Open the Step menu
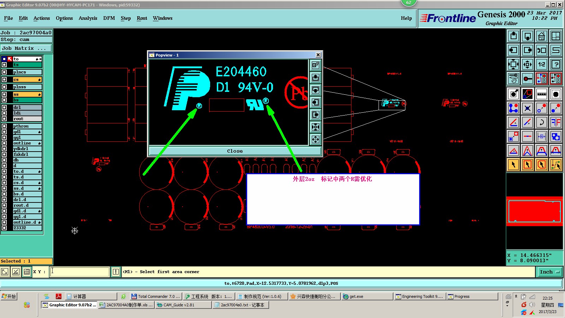Screen dimensions: 565x318 (126, 18)
